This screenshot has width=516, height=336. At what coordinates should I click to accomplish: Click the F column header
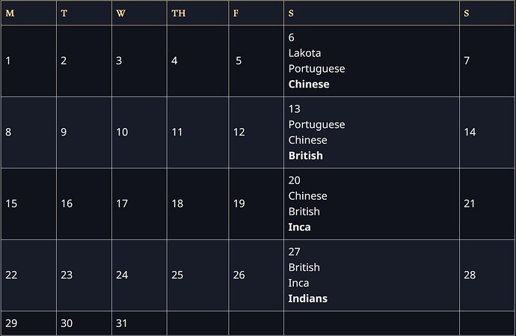pyautogui.click(x=236, y=13)
